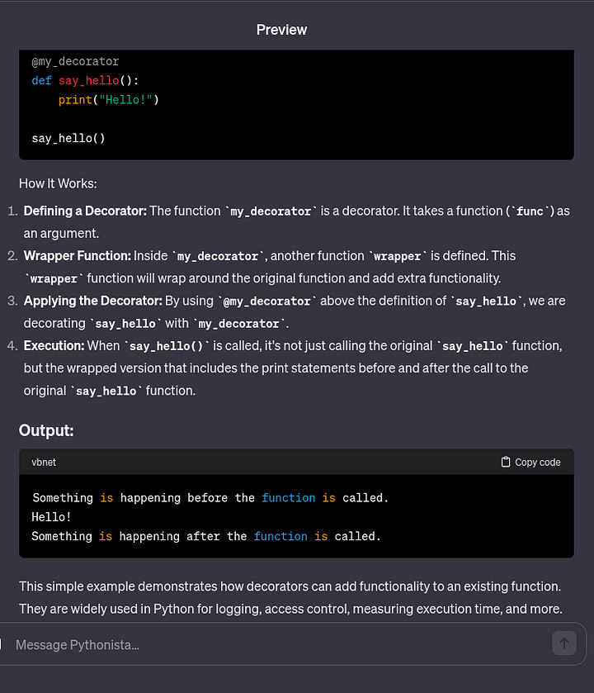This screenshot has height=693, width=594.
Task: Click the Copy code button
Action: (x=531, y=463)
